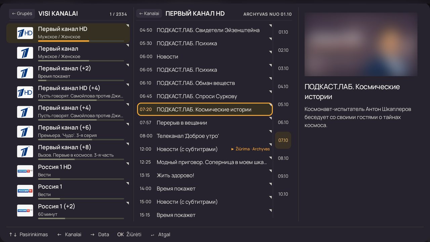The width and height of the screenshot is (430, 242).
Task: Click the Atgal hint in footer
Action: click(x=161, y=234)
